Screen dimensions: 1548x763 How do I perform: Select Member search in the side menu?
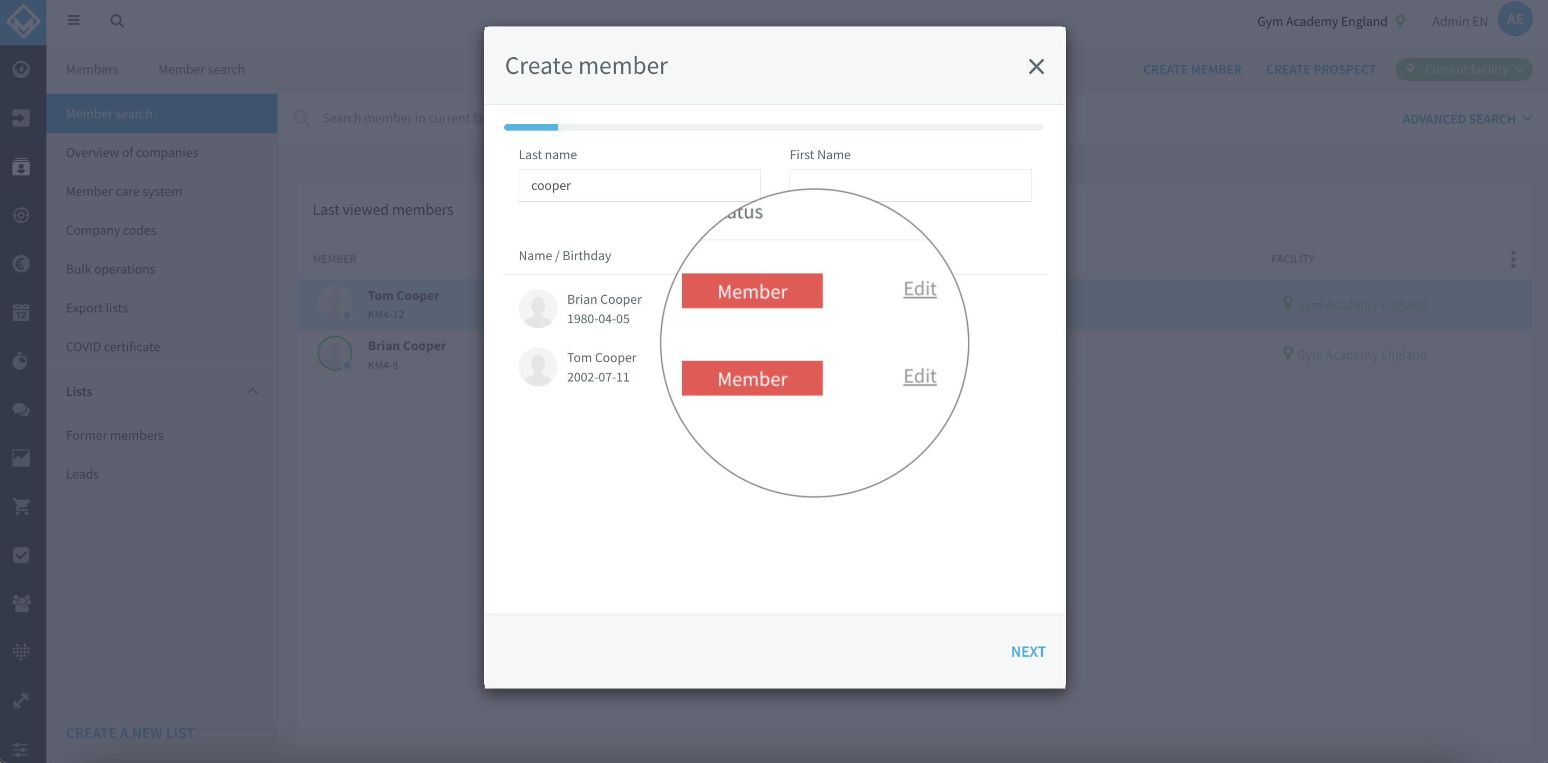tap(161, 113)
